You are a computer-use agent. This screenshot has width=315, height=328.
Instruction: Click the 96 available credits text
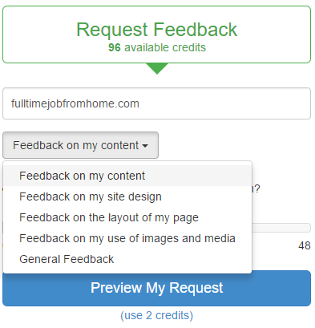point(157,47)
